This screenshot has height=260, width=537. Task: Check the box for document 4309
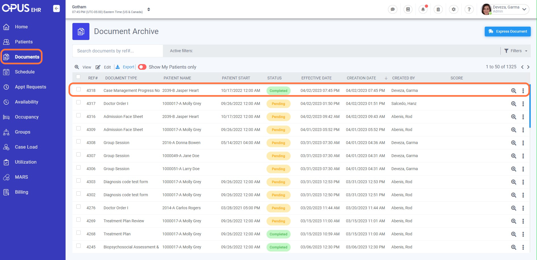(x=79, y=128)
